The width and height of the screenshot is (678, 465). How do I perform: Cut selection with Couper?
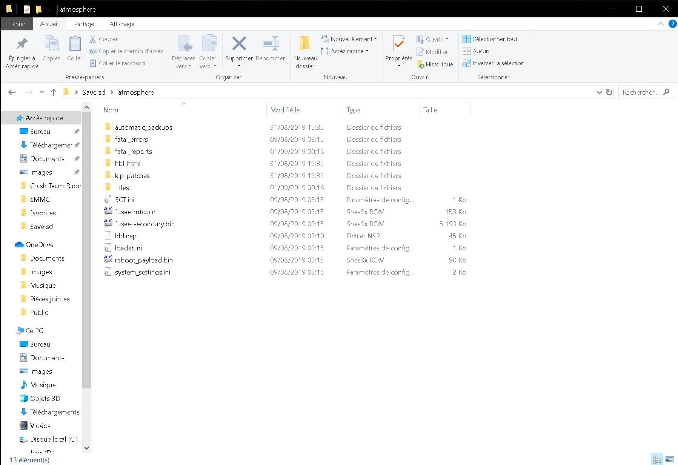coord(104,39)
